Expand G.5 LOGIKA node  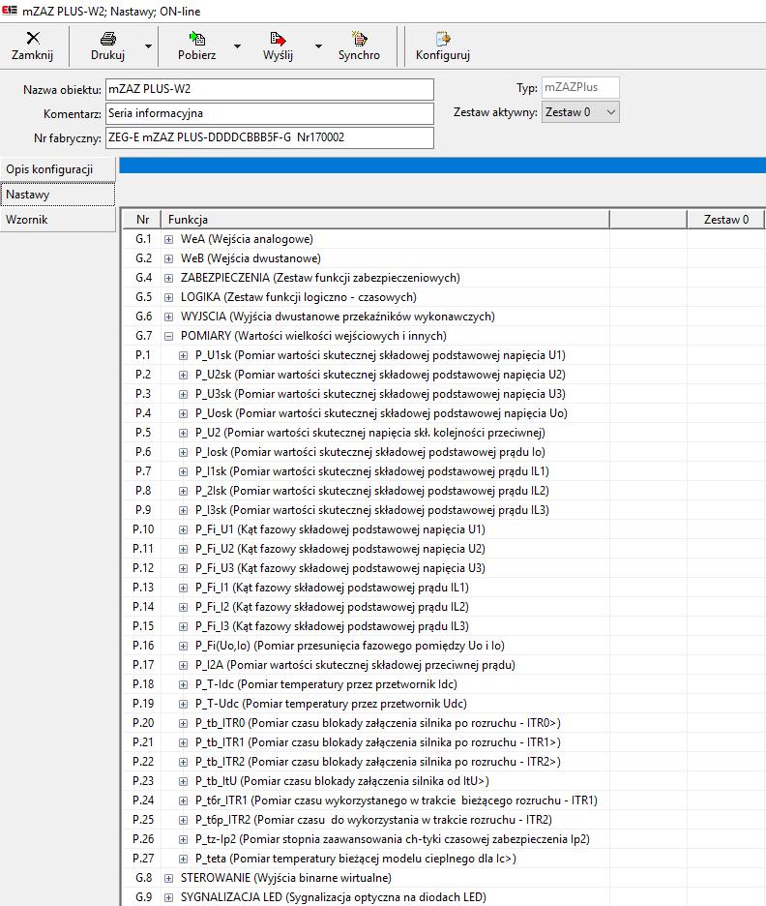tap(168, 297)
